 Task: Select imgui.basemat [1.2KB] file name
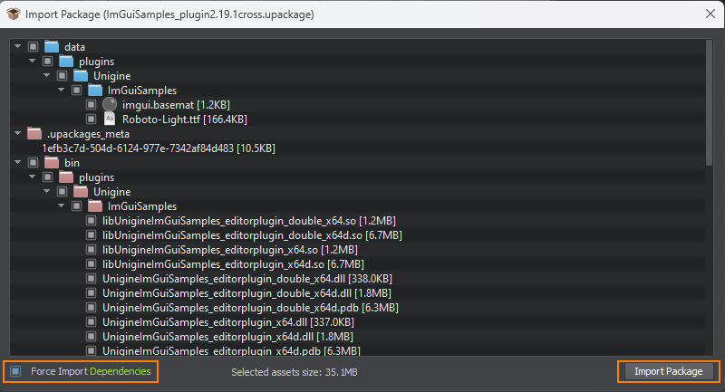coord(176,105)
